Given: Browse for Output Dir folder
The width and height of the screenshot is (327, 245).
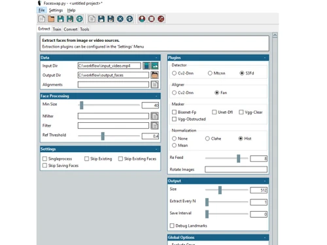Looking at the screenshot, I should point(154,75).
